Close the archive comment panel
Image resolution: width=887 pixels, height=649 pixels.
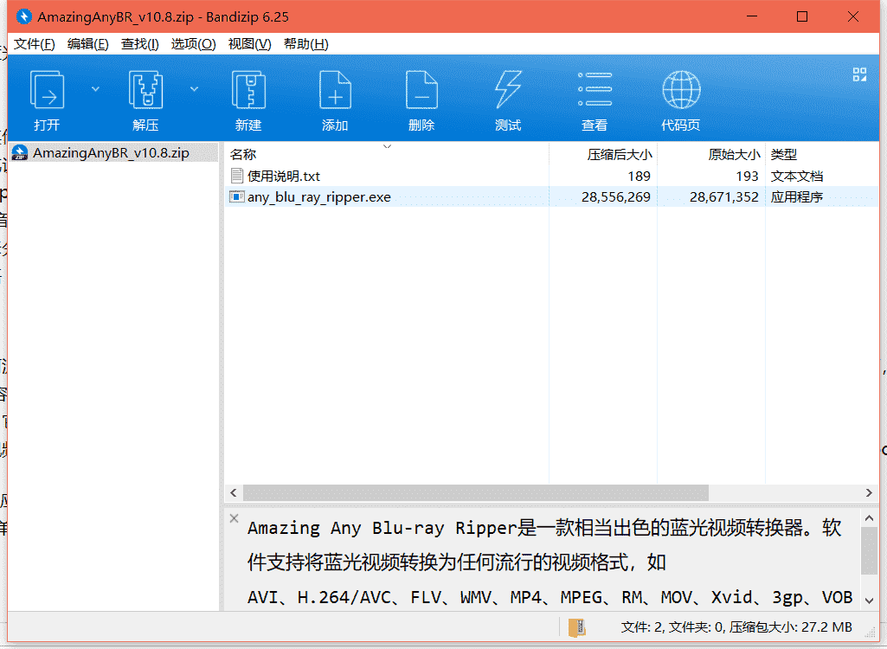tap(235, 518)
